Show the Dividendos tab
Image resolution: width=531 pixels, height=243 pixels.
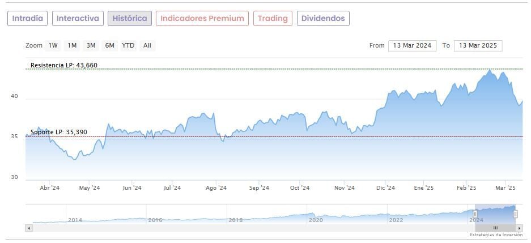323,19
